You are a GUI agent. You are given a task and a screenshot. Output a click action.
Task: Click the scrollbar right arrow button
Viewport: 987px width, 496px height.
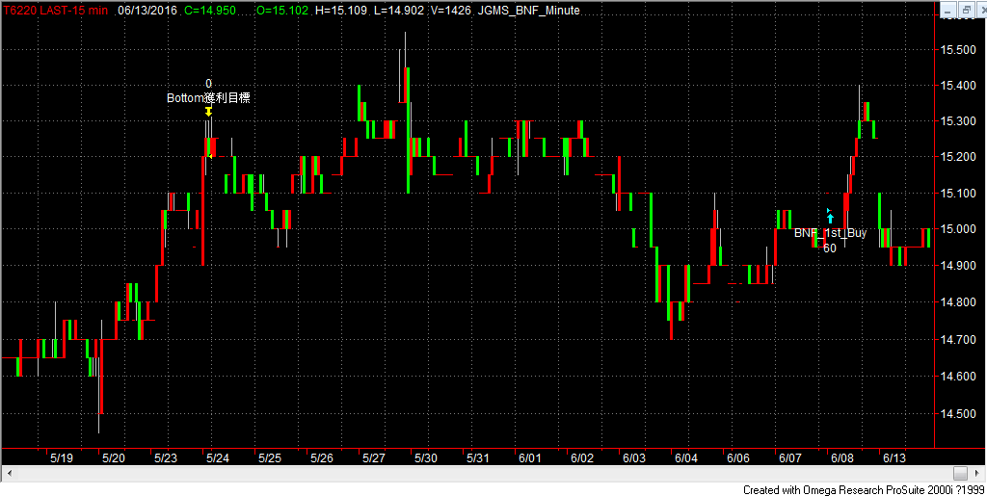tap(977, 473)
